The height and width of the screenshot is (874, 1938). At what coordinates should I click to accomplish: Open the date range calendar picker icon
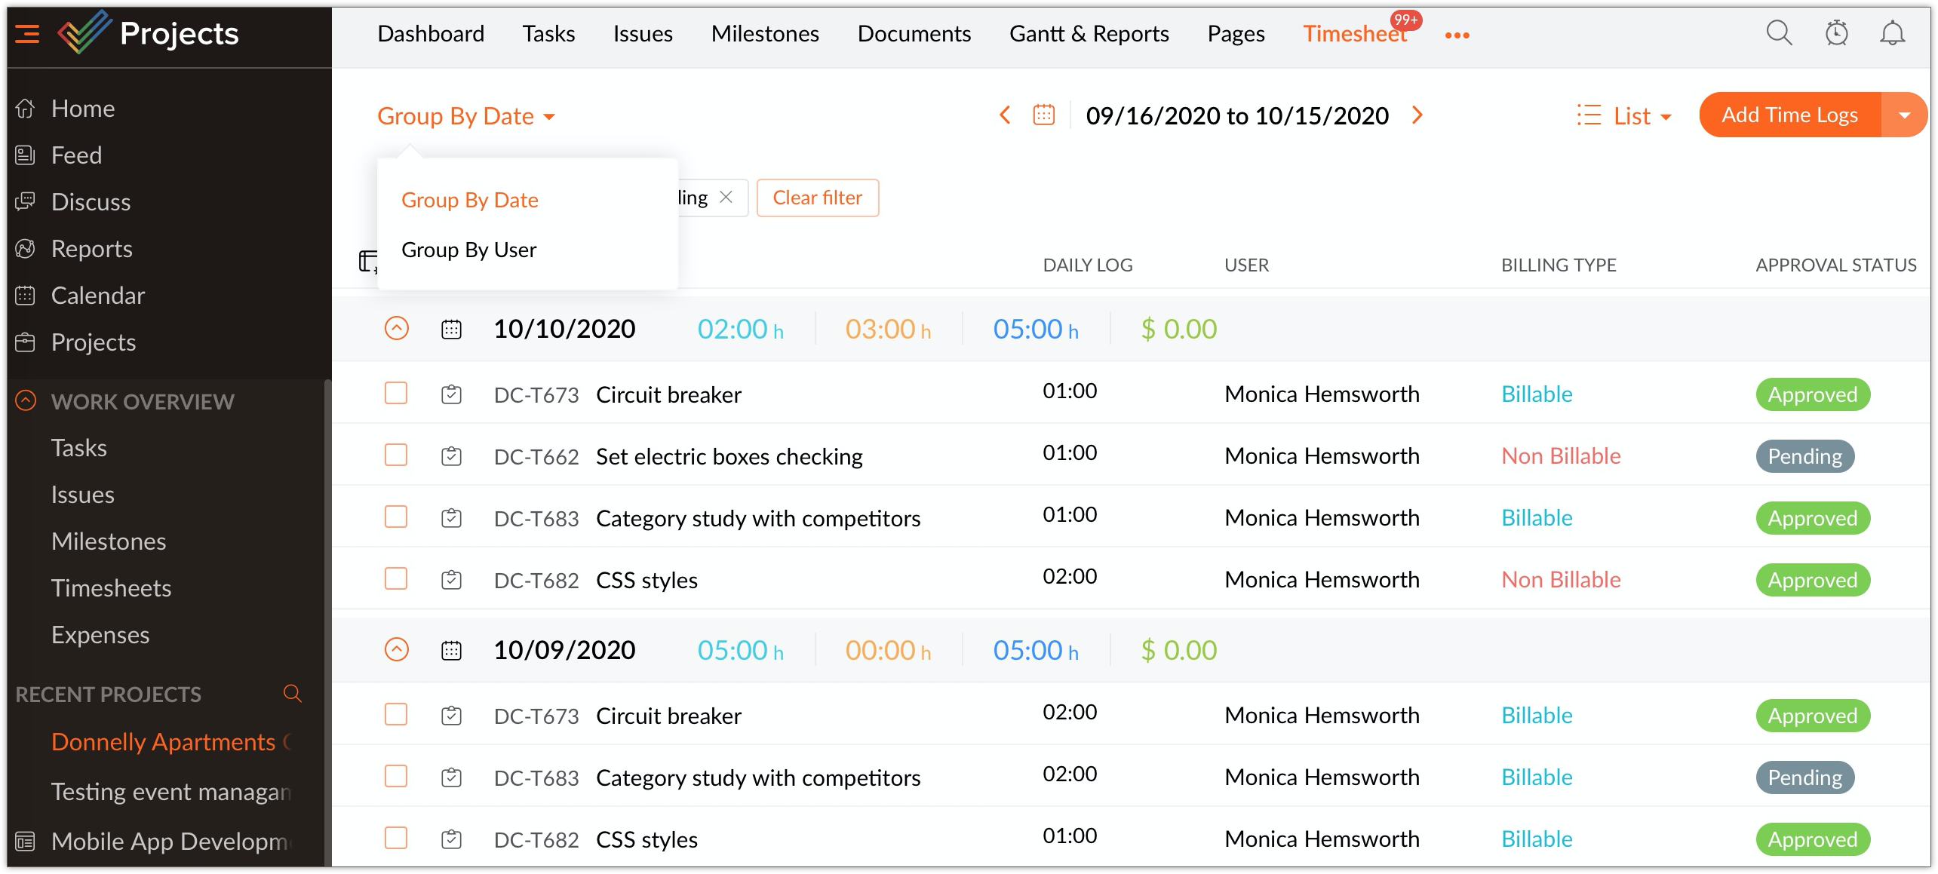[1043, 115]
